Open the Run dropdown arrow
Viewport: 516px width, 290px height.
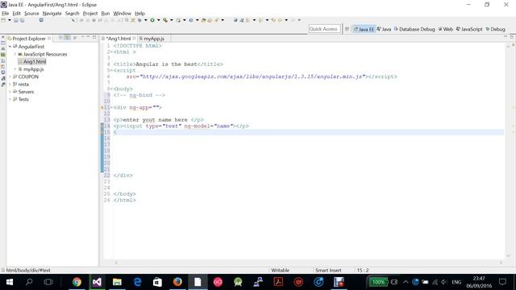(x=158, y=20)
